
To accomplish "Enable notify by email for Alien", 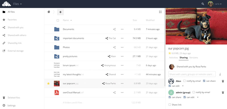I will [x=184, y=81].
